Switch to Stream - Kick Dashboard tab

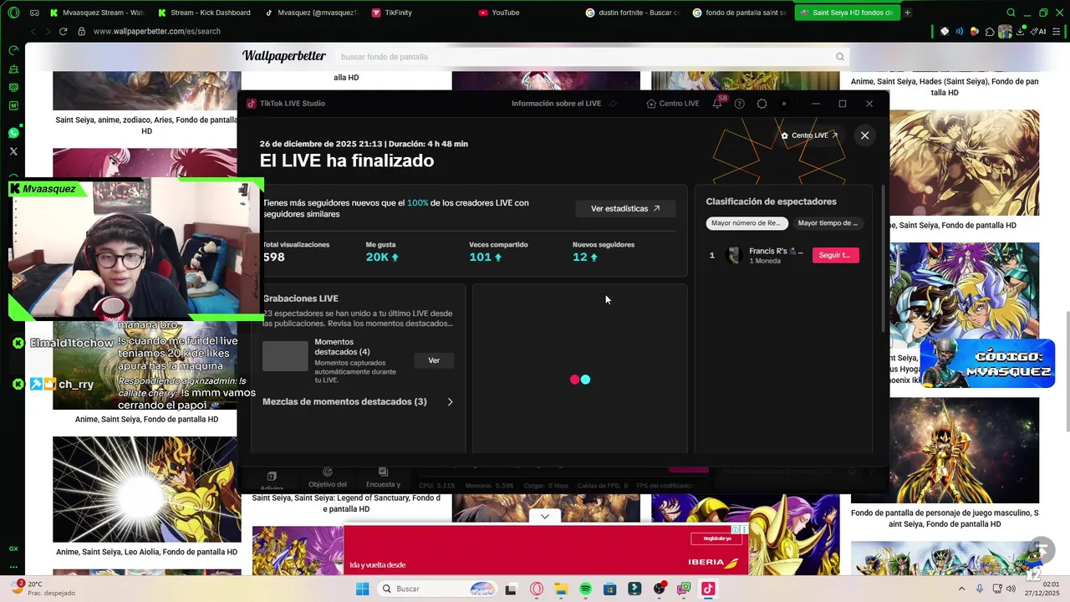pos(204,13)
